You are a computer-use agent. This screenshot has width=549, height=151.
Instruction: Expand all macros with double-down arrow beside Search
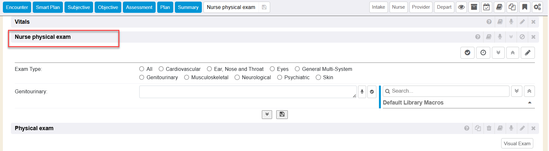click(x=517, y=91)
